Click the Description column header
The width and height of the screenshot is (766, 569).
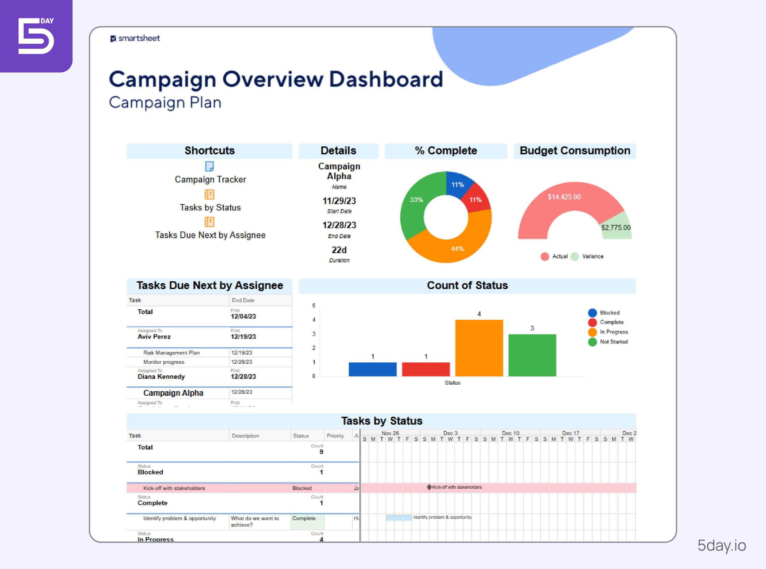pos(260,436)
